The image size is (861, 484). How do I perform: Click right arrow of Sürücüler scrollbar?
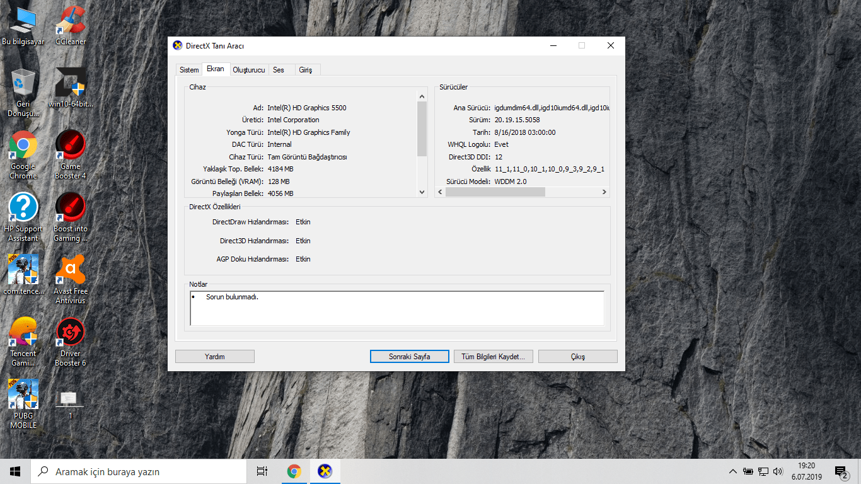604,192
